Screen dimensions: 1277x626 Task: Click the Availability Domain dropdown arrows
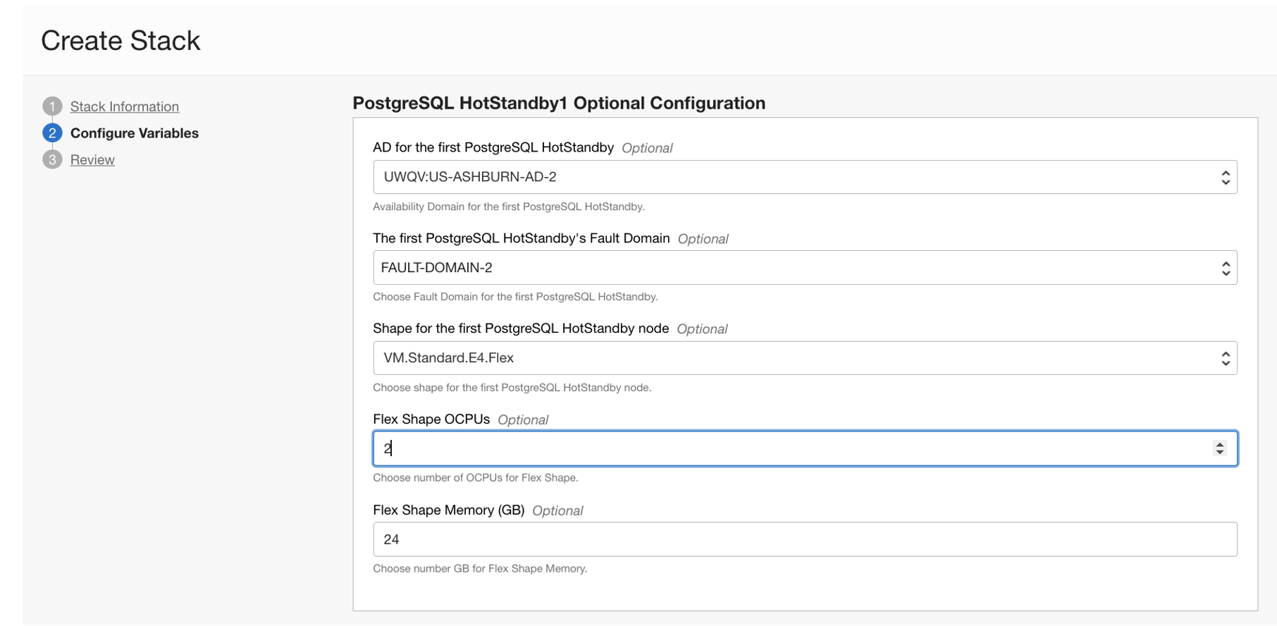1226,178
